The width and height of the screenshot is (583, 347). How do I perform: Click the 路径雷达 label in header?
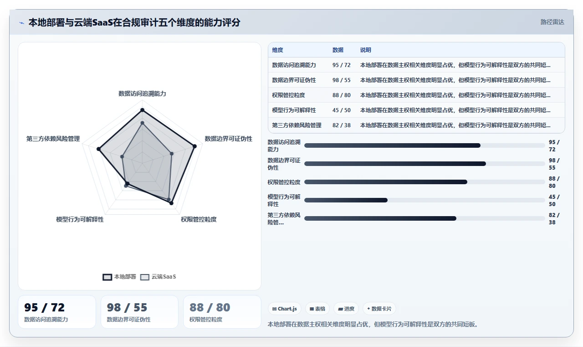click(x=552, y=22)
